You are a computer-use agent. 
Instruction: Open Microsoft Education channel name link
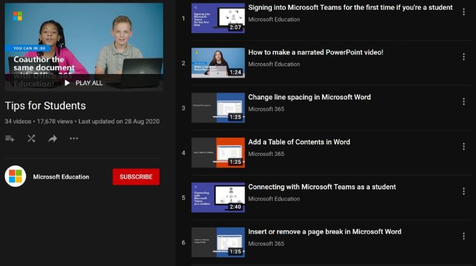pyautogui.click(x=61, y=177)
